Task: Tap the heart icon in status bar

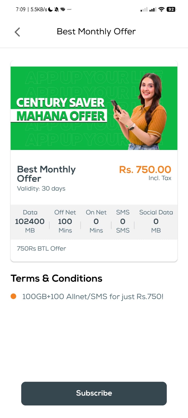Action: pos(63,9)
